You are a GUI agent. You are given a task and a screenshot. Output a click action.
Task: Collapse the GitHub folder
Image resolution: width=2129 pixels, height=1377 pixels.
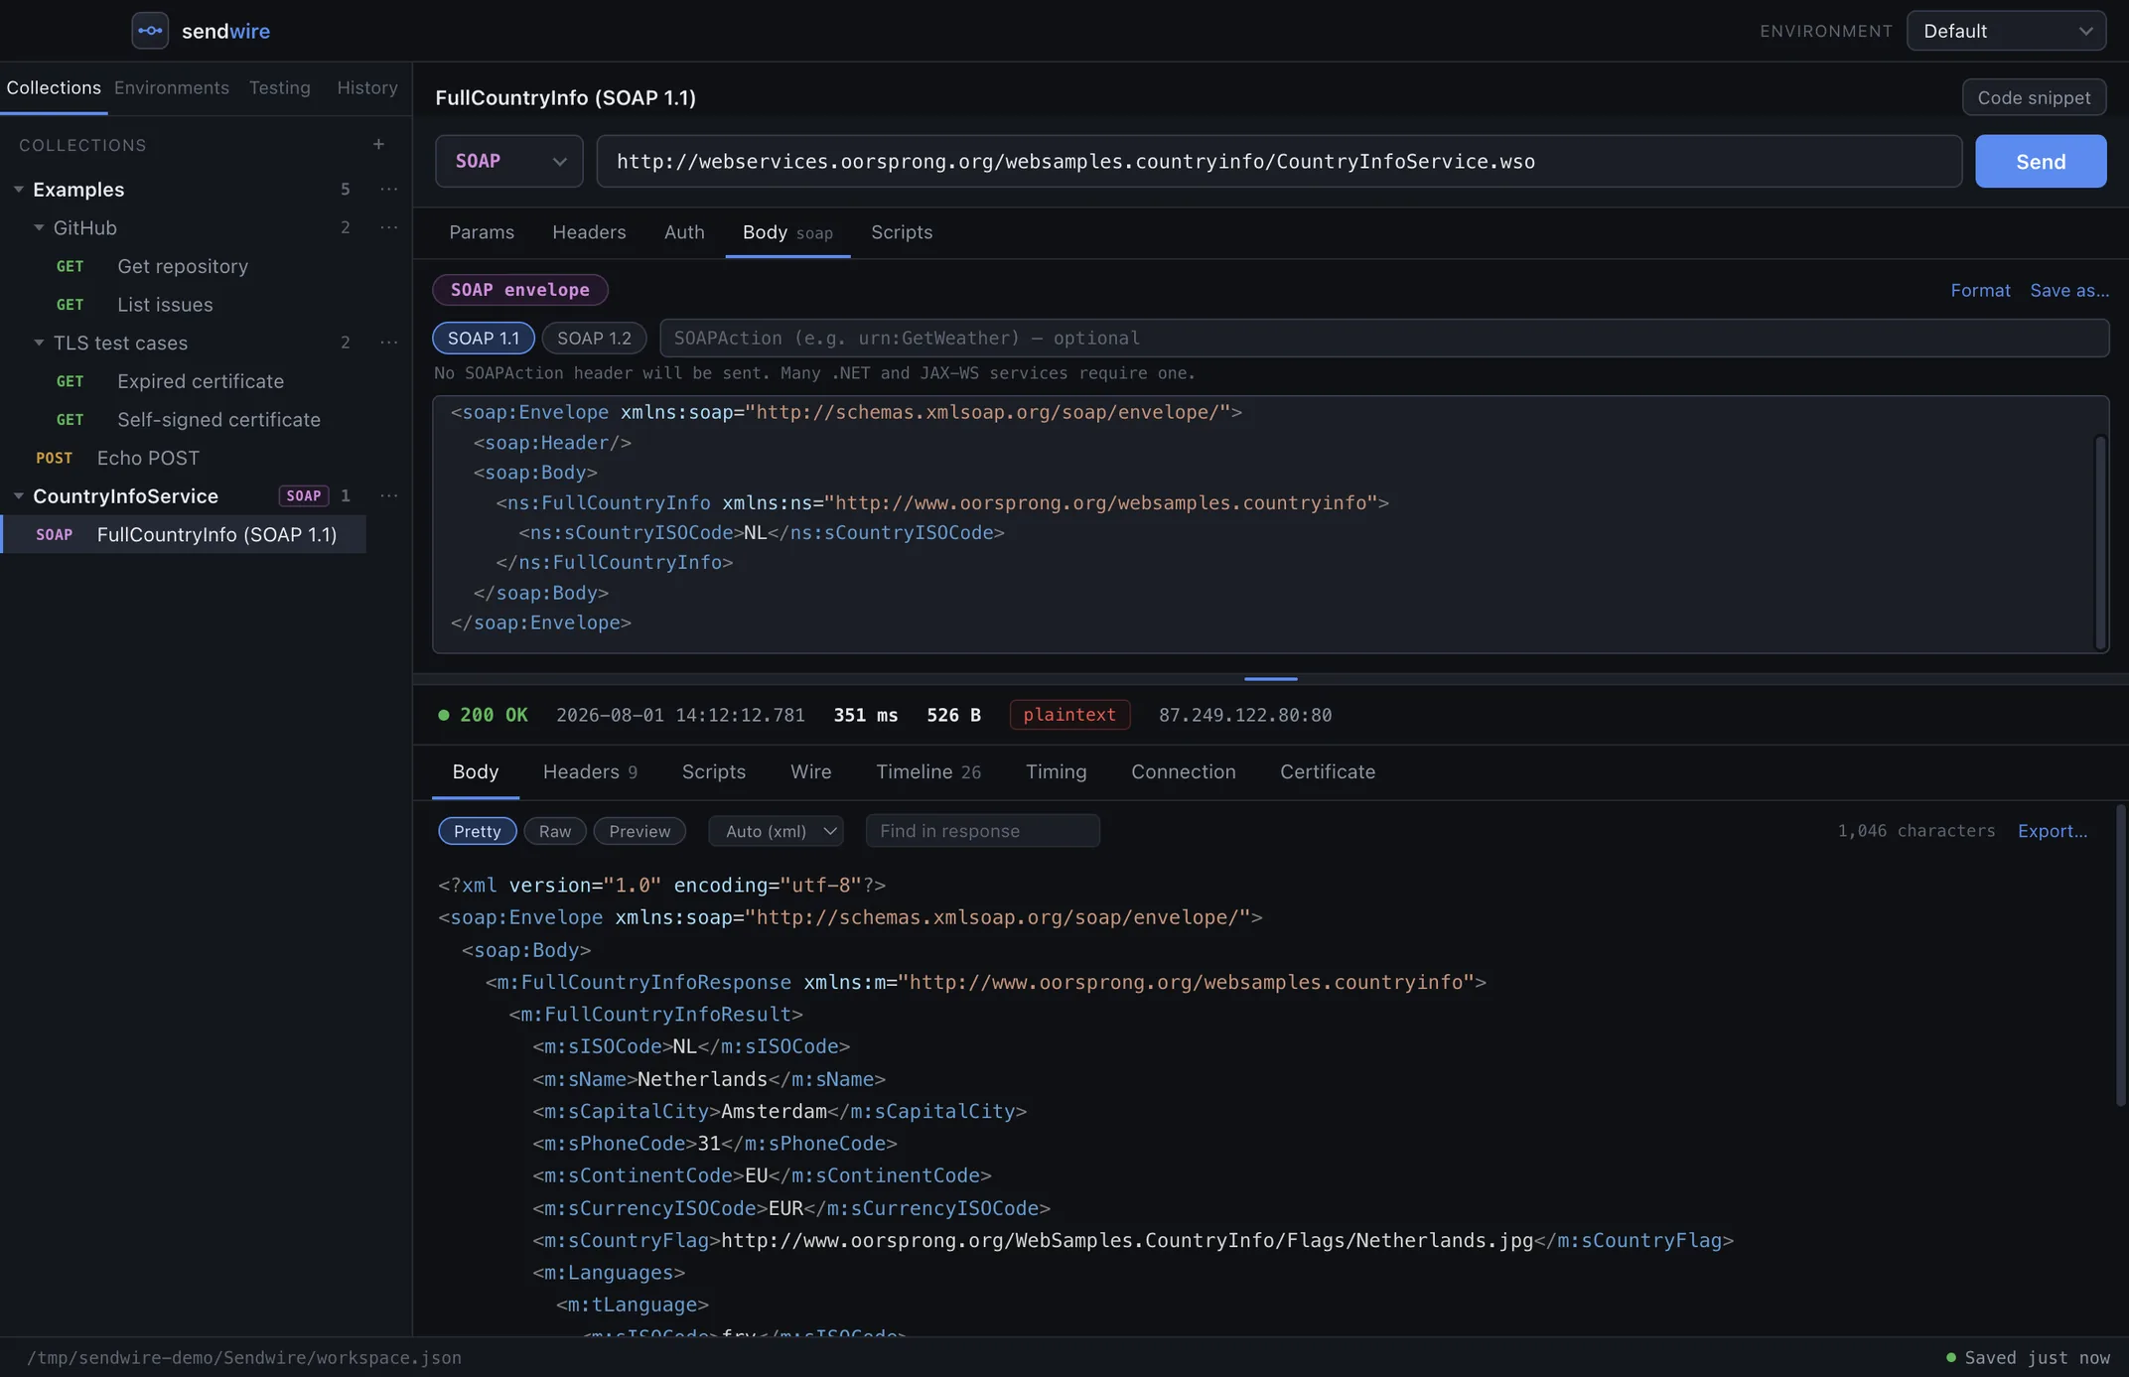(x=39, y=228)
